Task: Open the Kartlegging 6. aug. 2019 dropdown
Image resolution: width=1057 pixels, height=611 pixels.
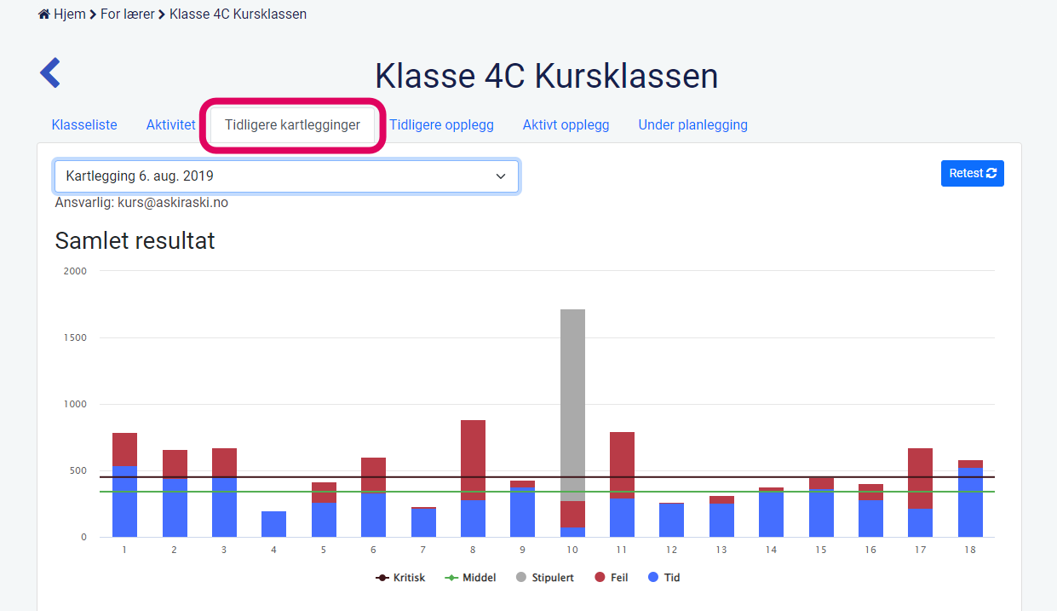Action: click(285, 176)
